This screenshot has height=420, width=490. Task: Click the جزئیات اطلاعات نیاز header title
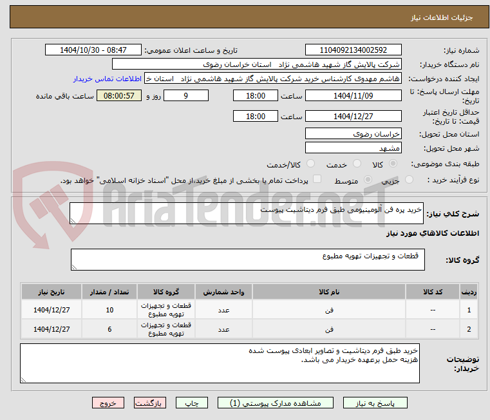[x=442, y=17]
